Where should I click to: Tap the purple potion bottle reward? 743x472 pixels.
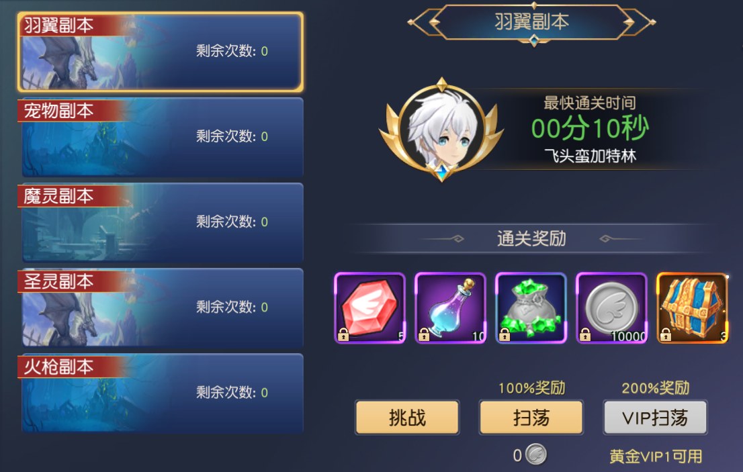pyautogui.click(x=451, y=308)
